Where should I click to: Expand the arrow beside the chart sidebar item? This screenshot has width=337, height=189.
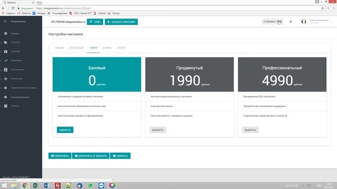click(x=1, y=61)
